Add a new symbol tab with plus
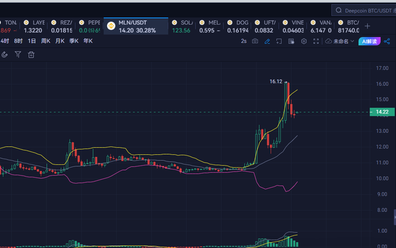 [x=367, y=26]
